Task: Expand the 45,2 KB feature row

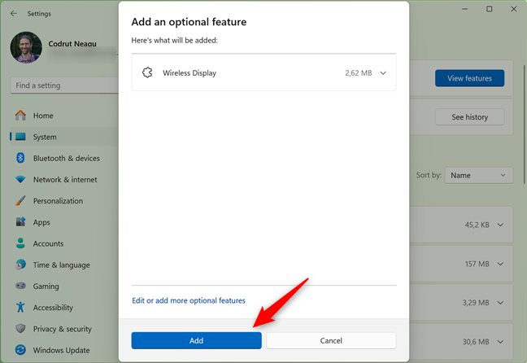Action: coord(500,225)
